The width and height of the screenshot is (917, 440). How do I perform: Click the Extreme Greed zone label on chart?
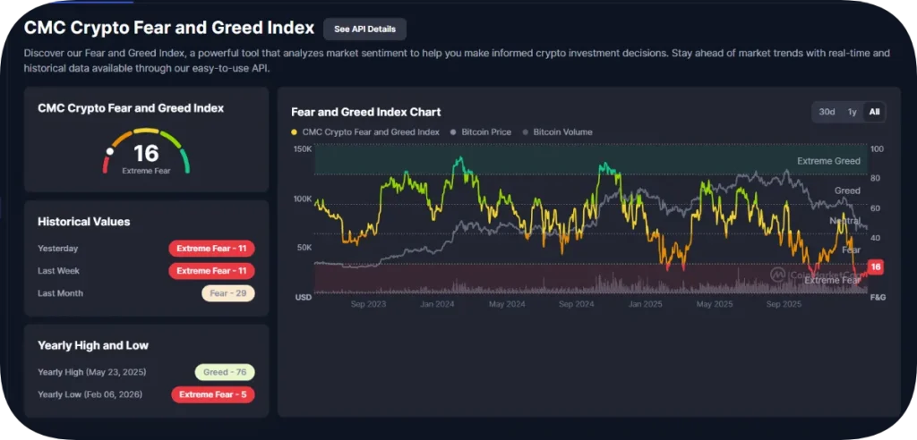(x=828, y=161)
